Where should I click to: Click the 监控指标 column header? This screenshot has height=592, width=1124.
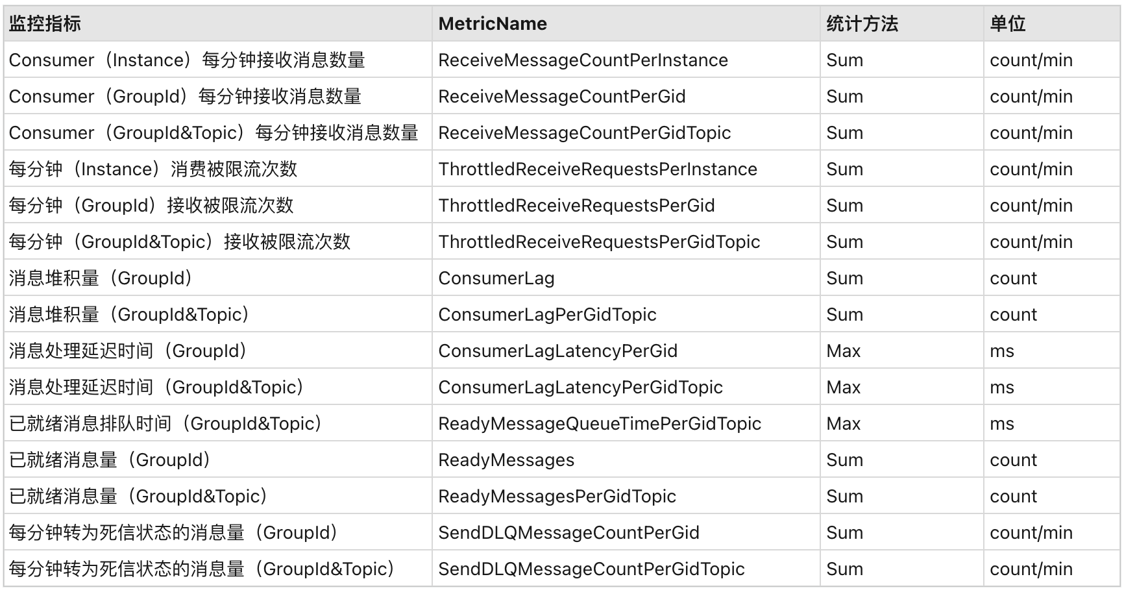pos(45,24)
